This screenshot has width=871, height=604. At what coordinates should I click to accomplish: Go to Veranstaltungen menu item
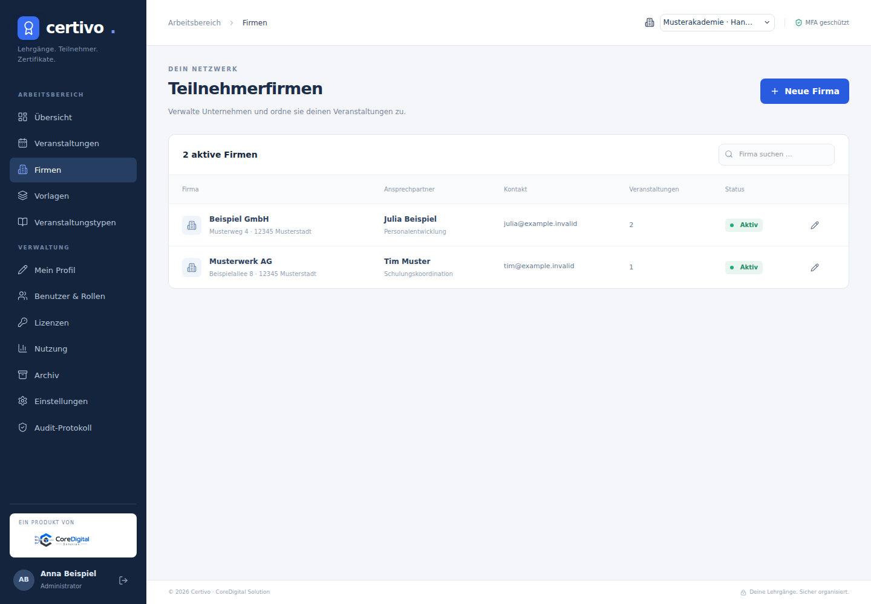click(x=73, y=143)
